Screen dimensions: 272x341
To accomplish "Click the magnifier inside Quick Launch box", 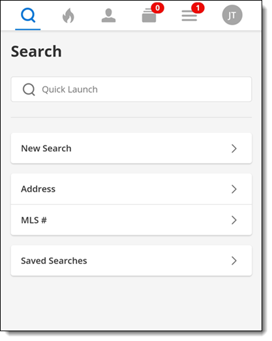I will [x=29, y=89].
